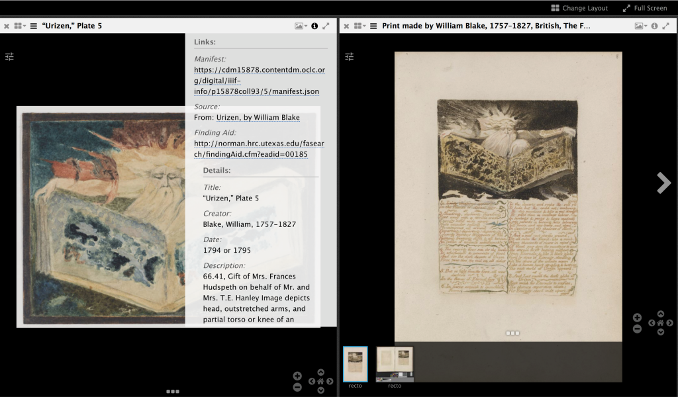The width and height of the screenshot is (678, 397).
Task: Toggle table of contents in left window
Action: (34, 26)
